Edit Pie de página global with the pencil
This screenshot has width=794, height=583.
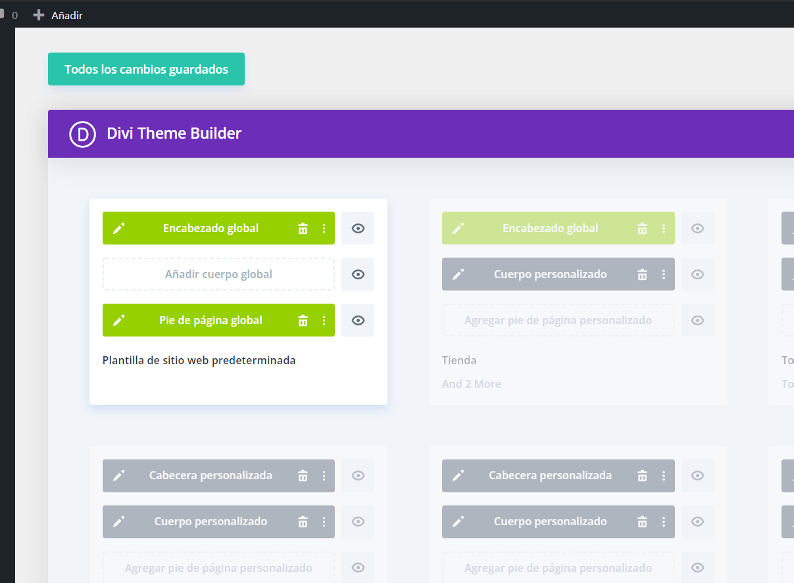tap(118, 320)
